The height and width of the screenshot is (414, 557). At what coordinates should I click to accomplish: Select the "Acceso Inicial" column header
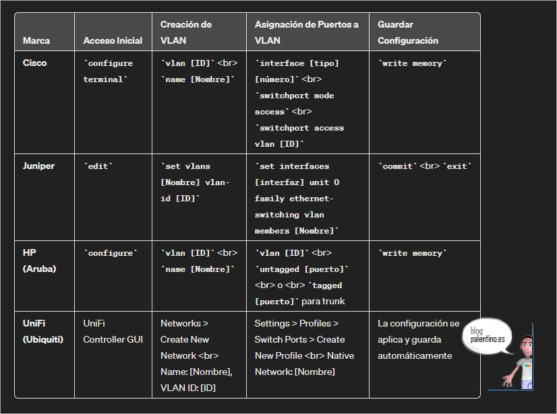(113, 40)
